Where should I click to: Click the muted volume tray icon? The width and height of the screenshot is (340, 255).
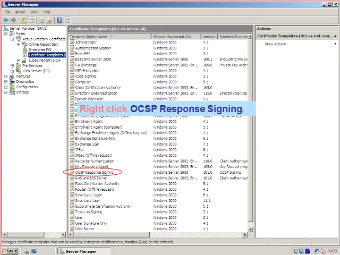[x=322, y=251]
